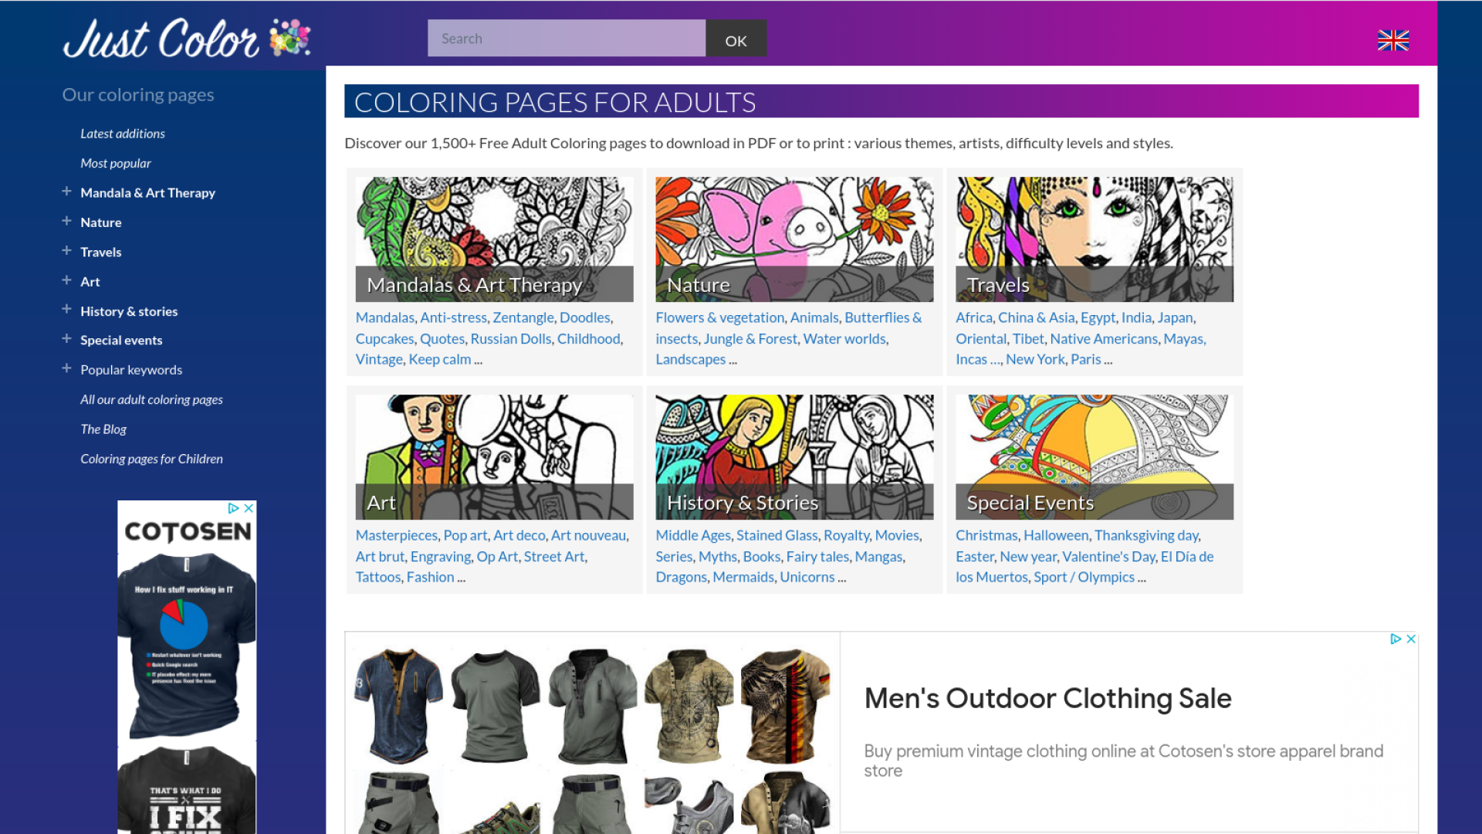This screenshot has height=834, width=1482.
Task: Expand Popular keywords in the sidebar
Action: click(66, 368)
